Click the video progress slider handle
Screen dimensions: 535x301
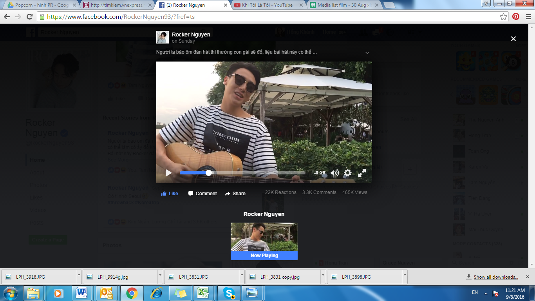(209, 173)
